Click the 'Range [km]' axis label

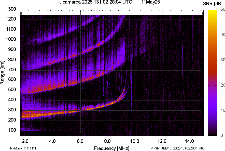coord(2,73)
